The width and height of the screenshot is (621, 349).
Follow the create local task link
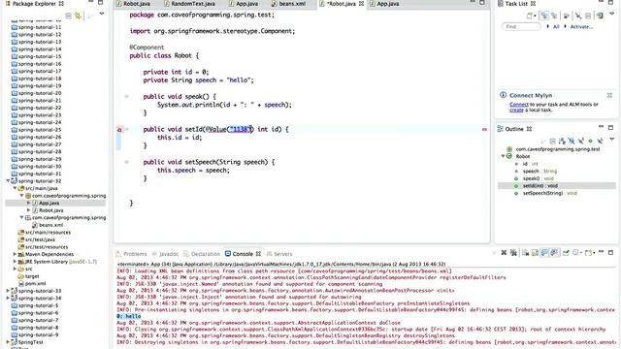point(516,110)
